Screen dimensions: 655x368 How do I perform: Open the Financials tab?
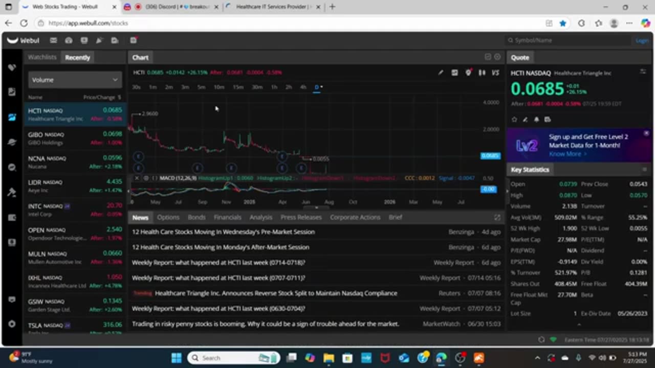(227, 217)
